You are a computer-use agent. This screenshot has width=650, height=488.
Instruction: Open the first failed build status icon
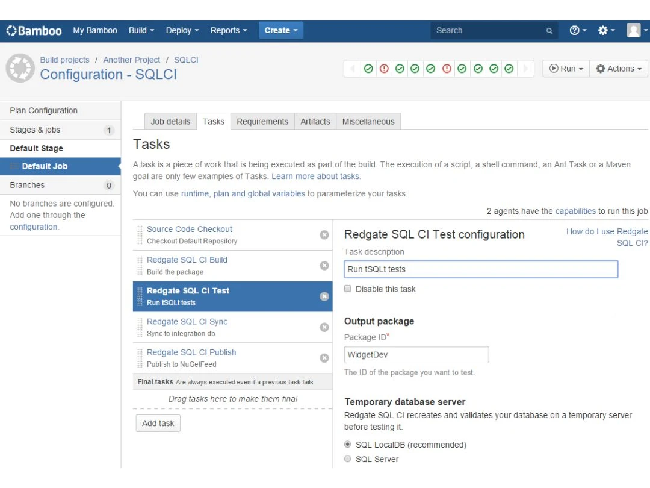click(384, 69)
